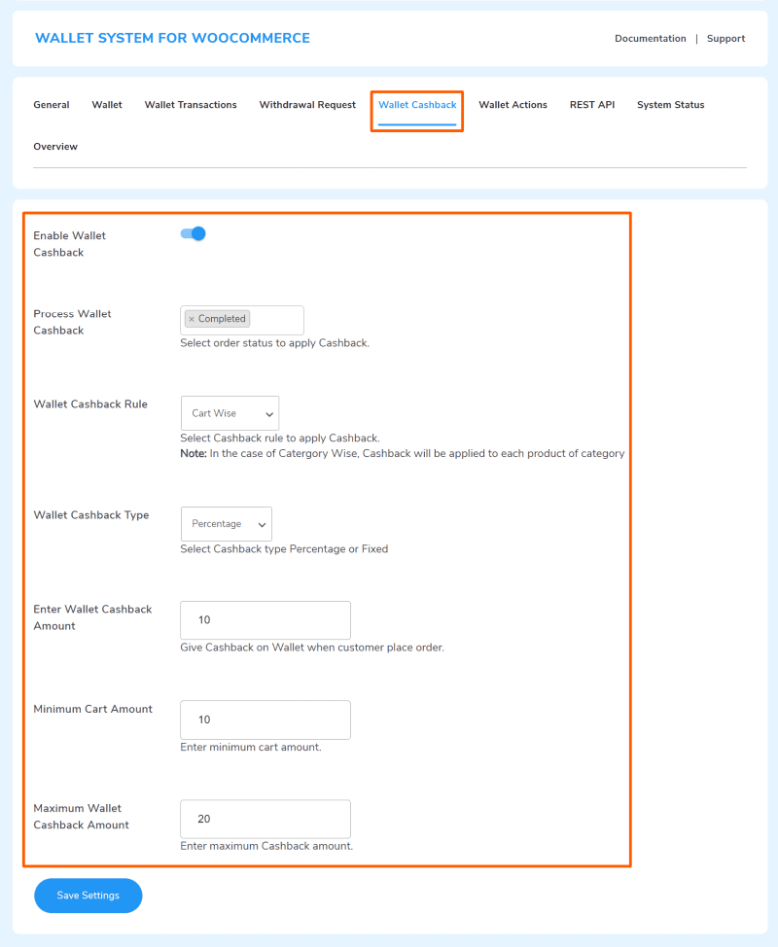The height and width of the screenshot is (947, 778).
Task: Click the Maximum Wallet Cashback Amount field
Action: click(265, 819)
